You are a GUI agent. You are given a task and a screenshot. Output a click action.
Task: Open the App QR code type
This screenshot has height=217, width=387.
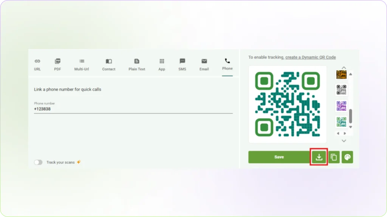click(x=161, y=64)
